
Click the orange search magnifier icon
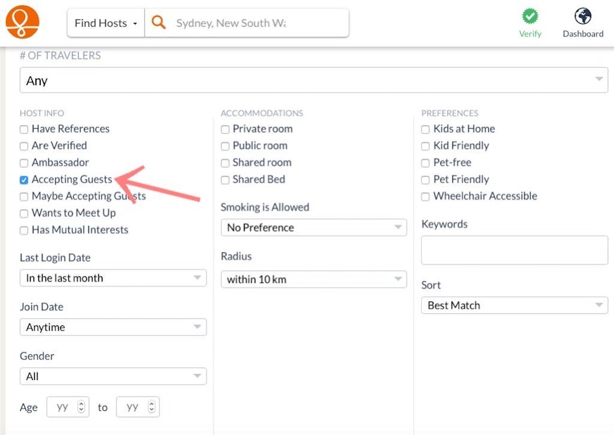pyautogui.click(x=158, y=22)
